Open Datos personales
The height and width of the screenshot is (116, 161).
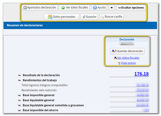61,17
